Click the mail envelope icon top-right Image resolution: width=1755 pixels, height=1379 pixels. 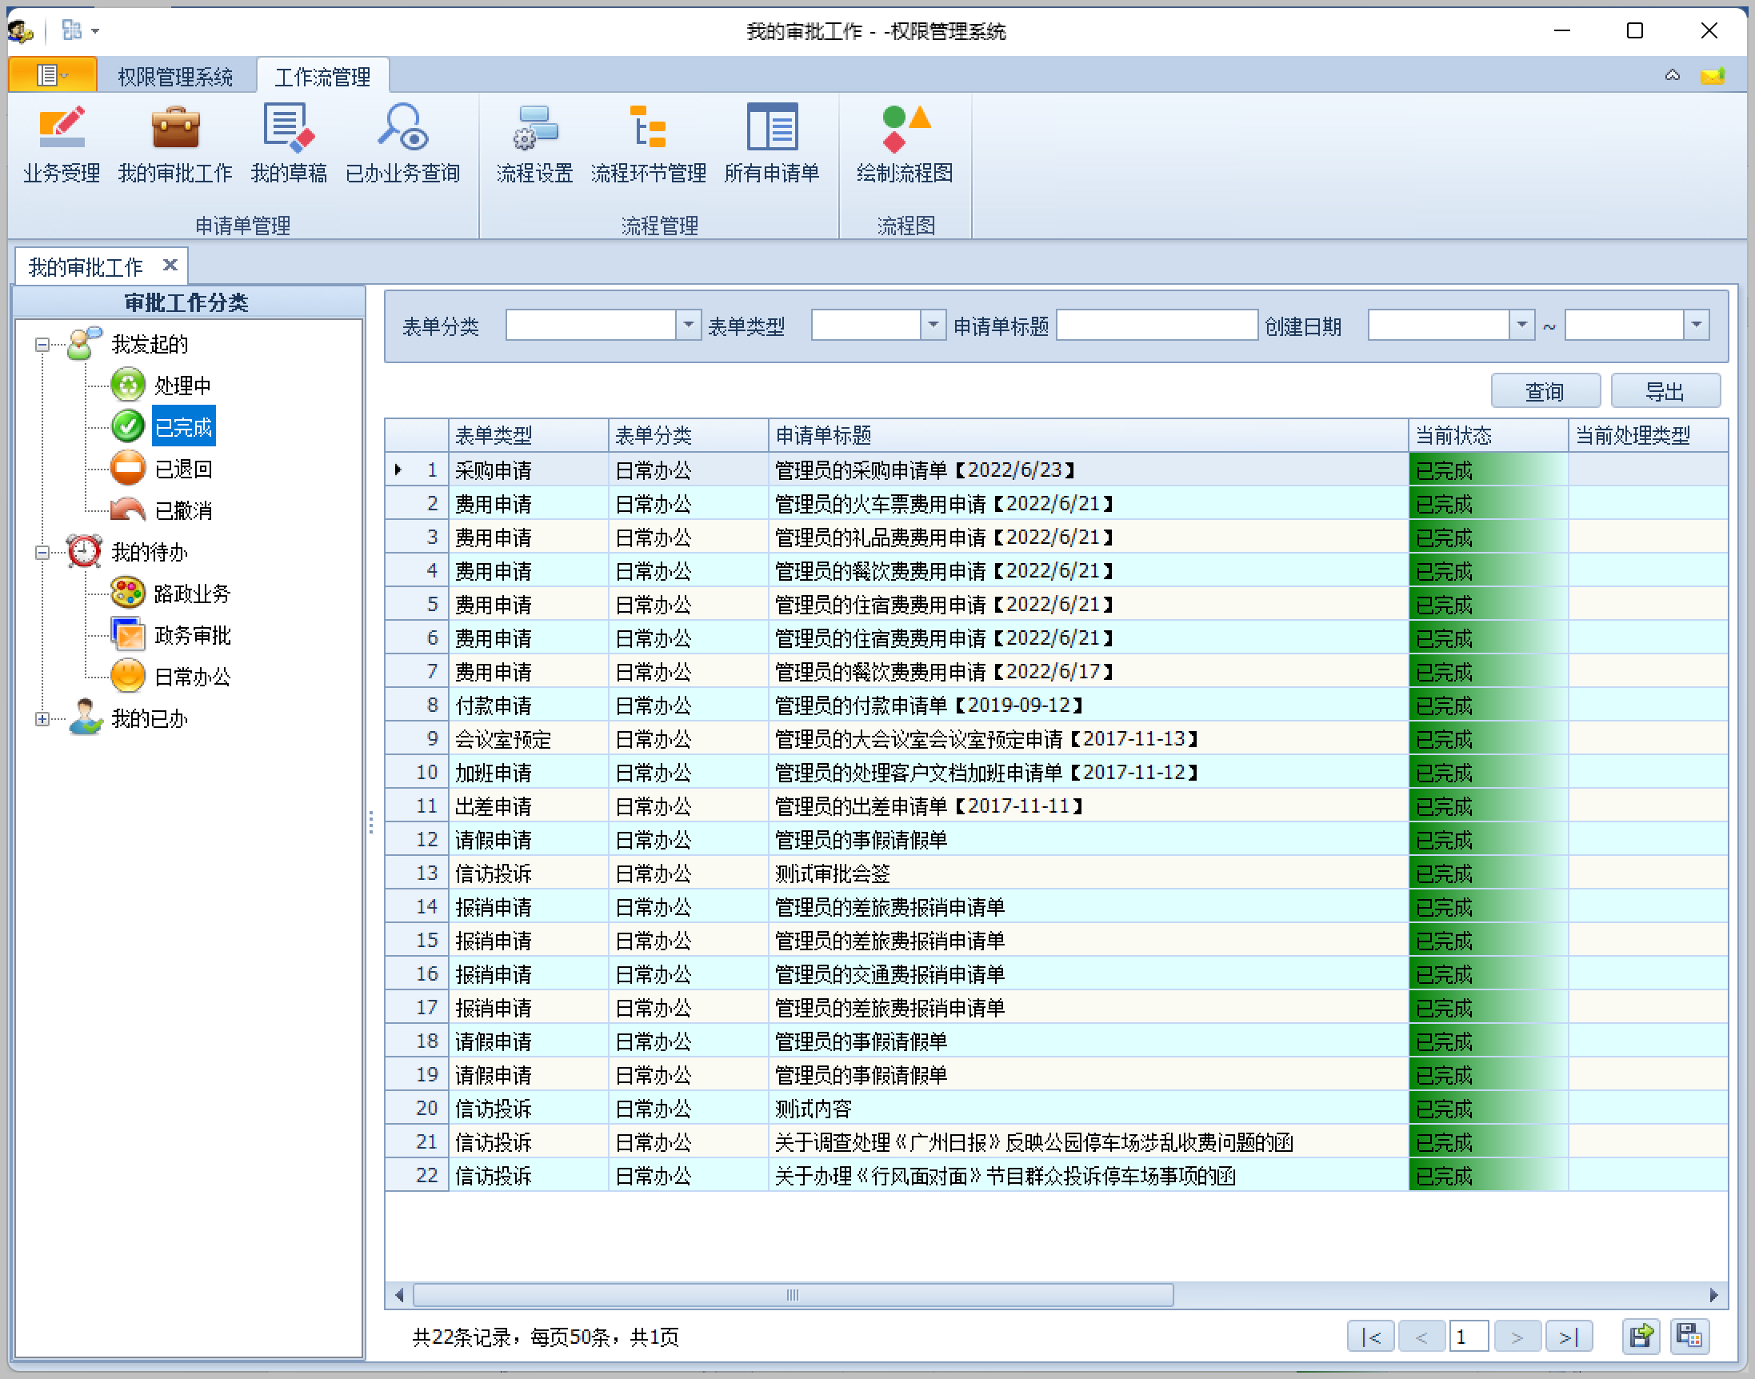pyautogui.click(x=1712, y=76)
